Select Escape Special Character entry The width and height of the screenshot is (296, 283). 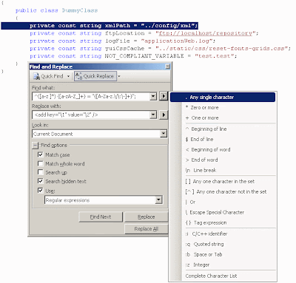223,213
